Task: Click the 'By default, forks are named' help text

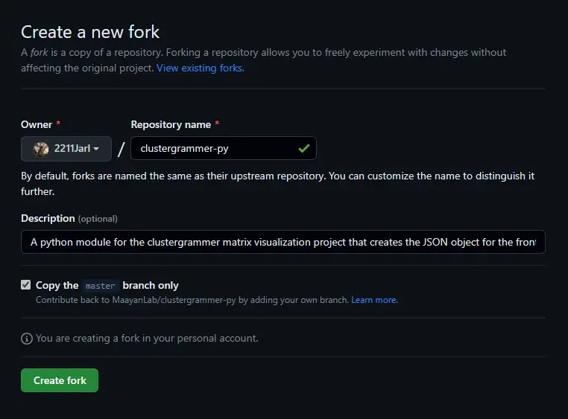Action: 278,184
